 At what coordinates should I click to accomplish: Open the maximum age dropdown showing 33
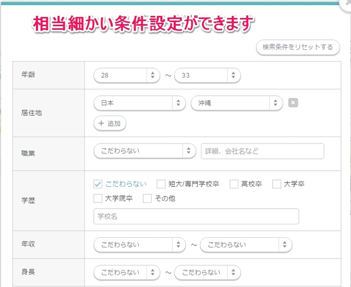tap(207, 75)
